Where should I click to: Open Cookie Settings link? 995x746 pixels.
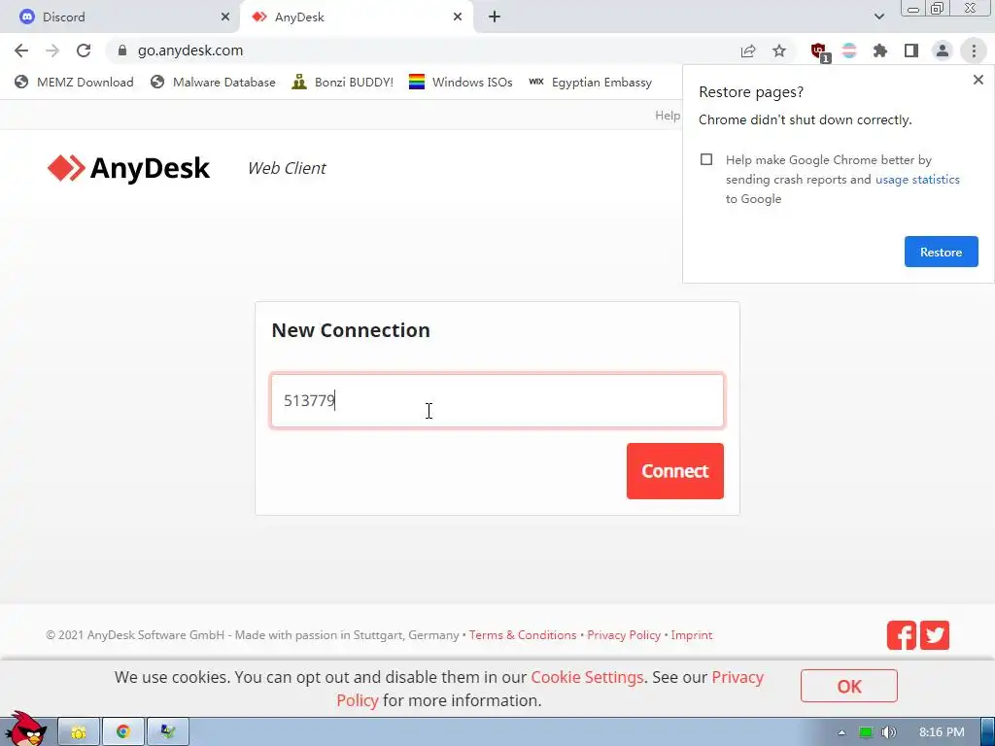(587, 677)
